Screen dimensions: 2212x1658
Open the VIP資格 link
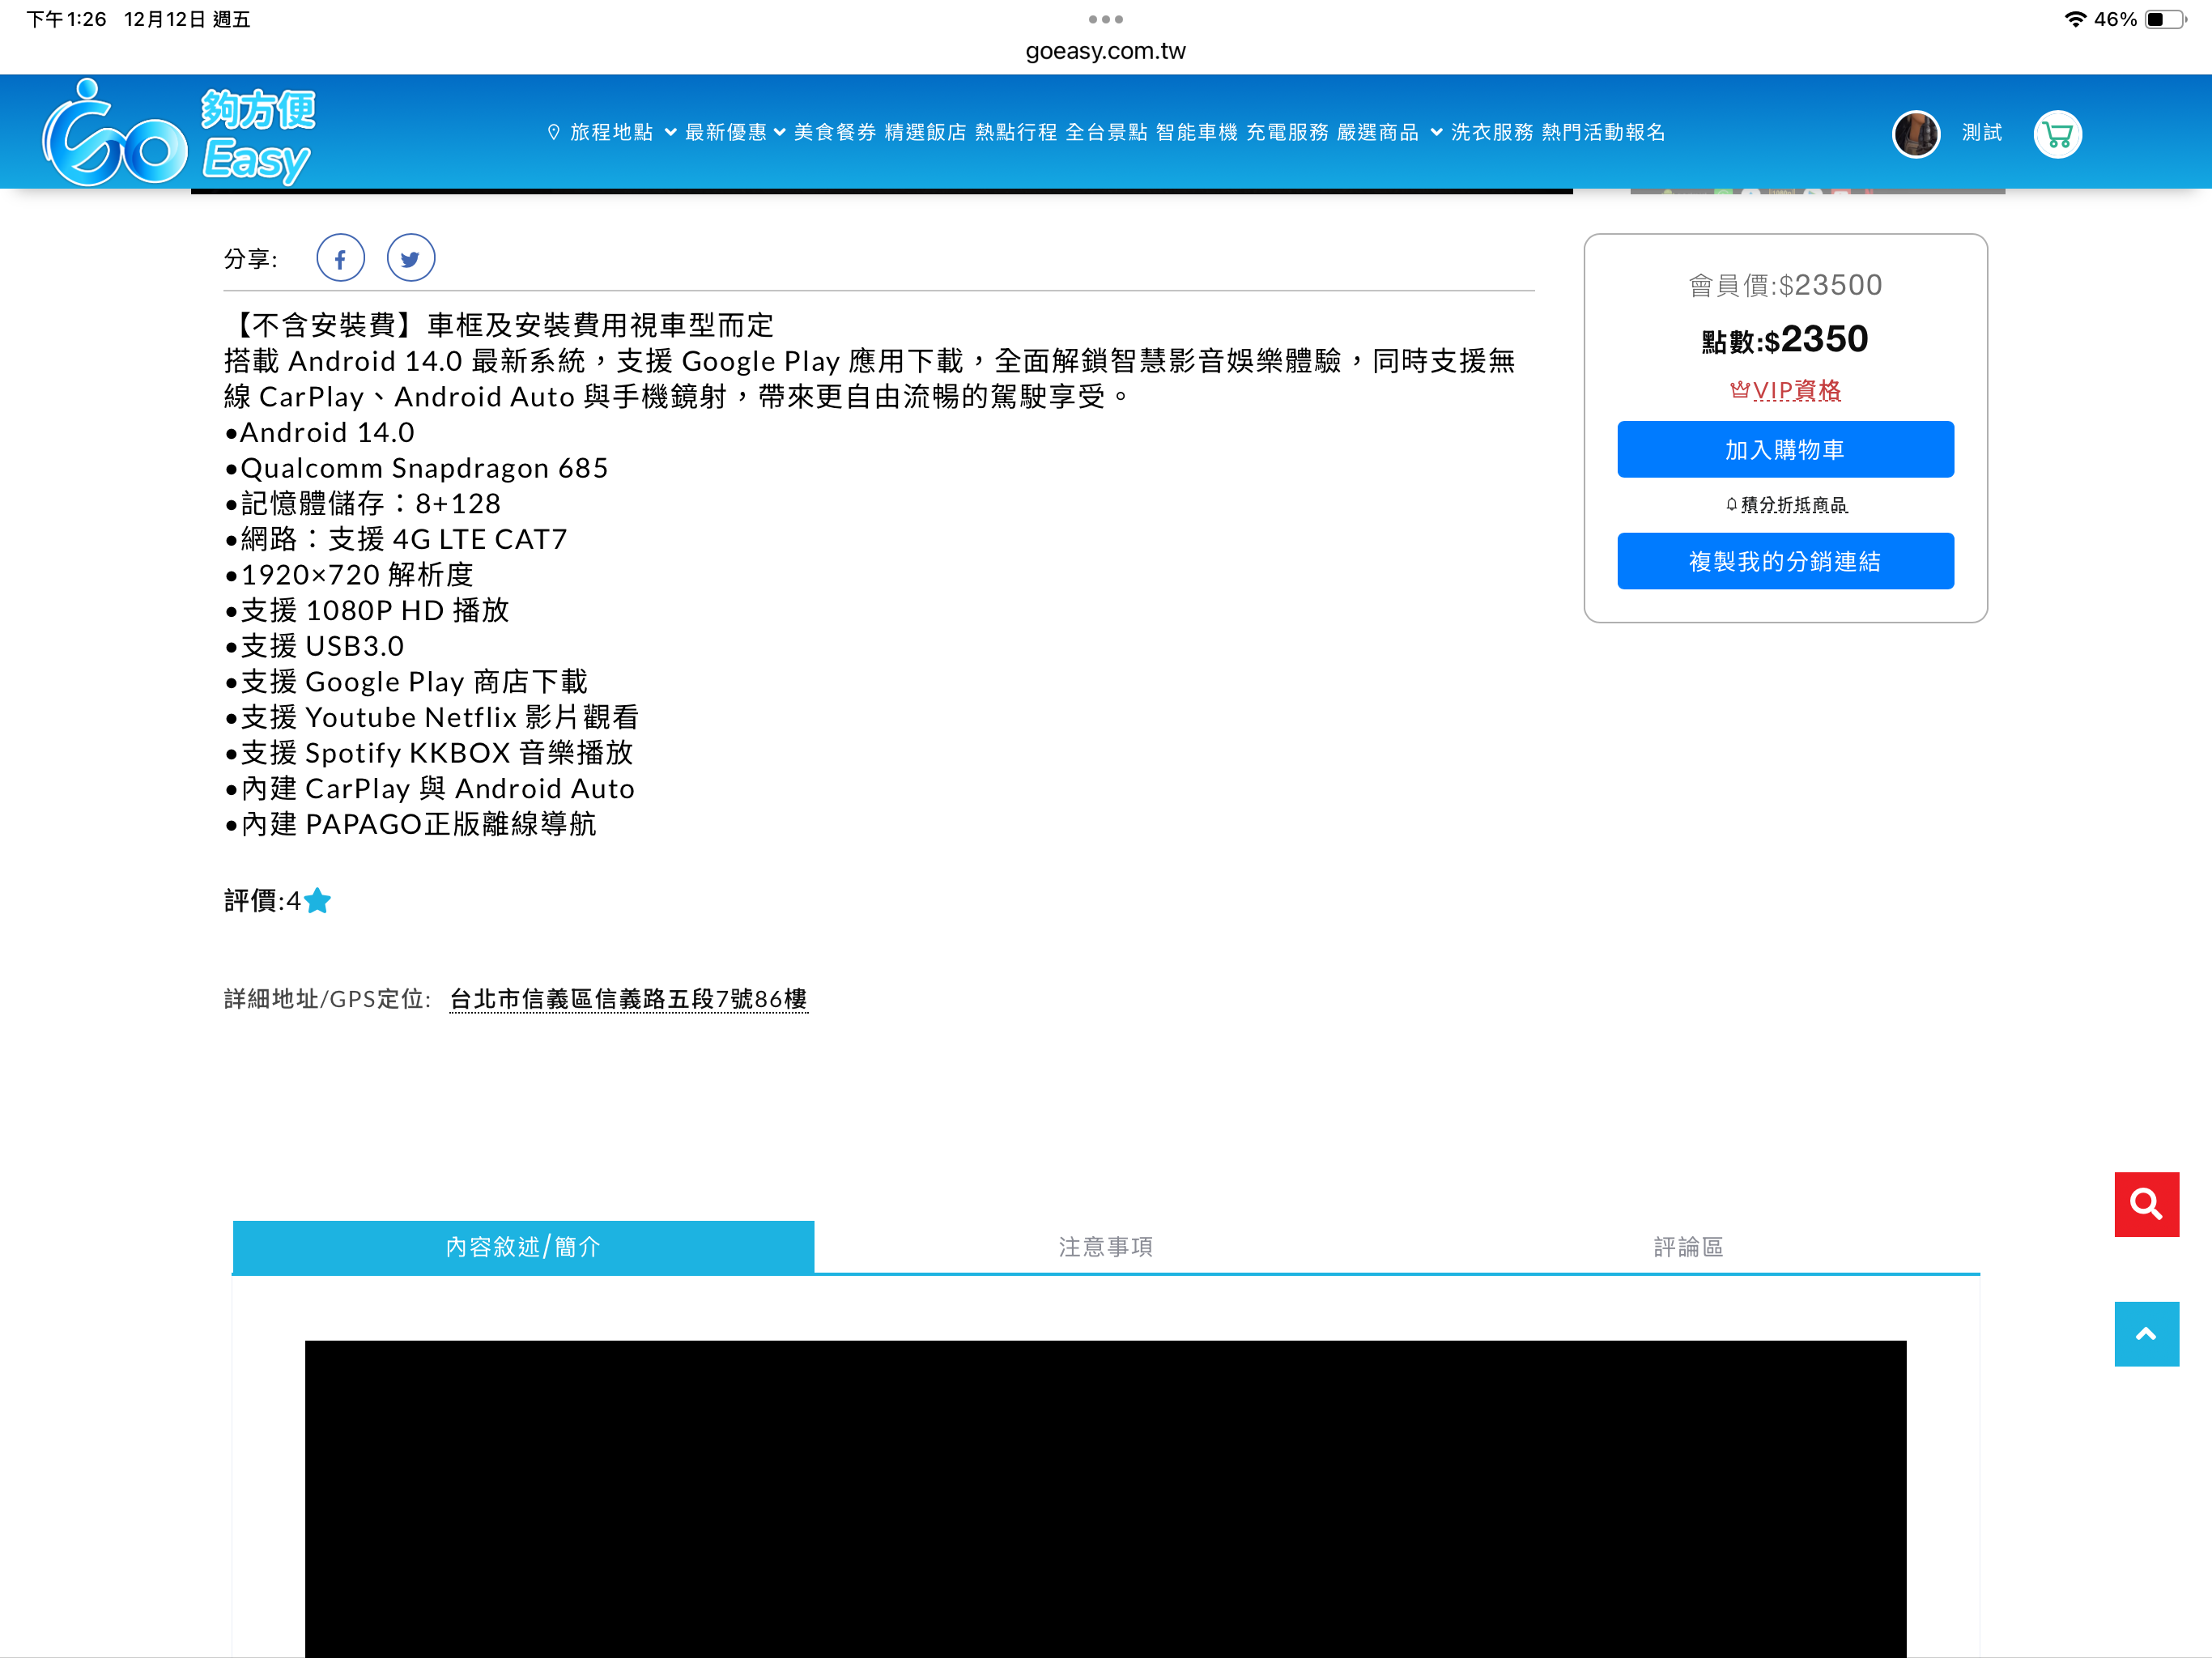[1786, 391]
